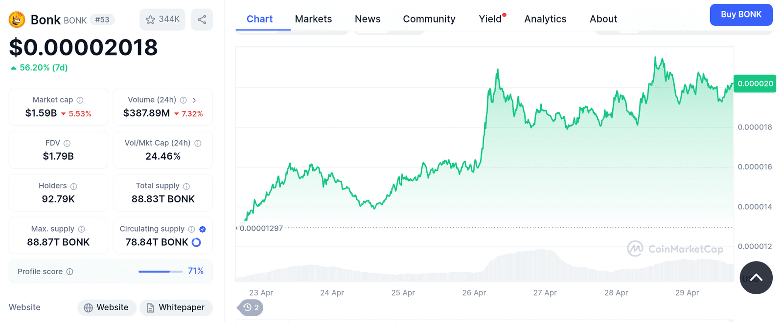Click the share icon next to the star
This screenshot has height=322, width=783.
pos(202,20)
